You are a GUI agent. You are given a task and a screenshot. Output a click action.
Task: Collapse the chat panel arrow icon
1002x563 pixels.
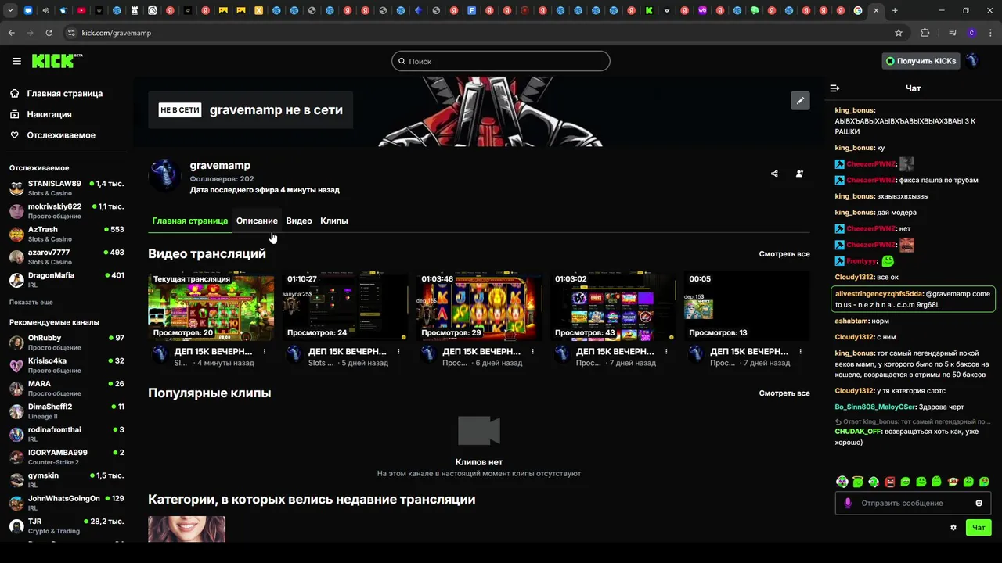click(834, 88)
